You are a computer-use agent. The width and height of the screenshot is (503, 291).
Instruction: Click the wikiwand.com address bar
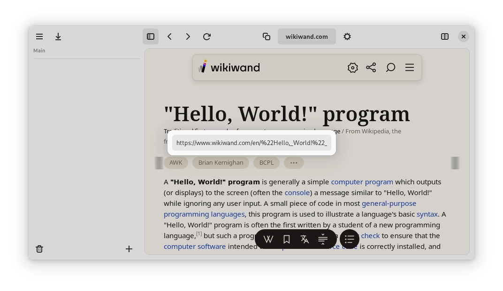(x=306, y=36)
